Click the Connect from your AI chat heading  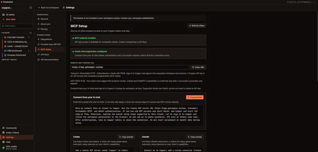[x=87, y=97]
